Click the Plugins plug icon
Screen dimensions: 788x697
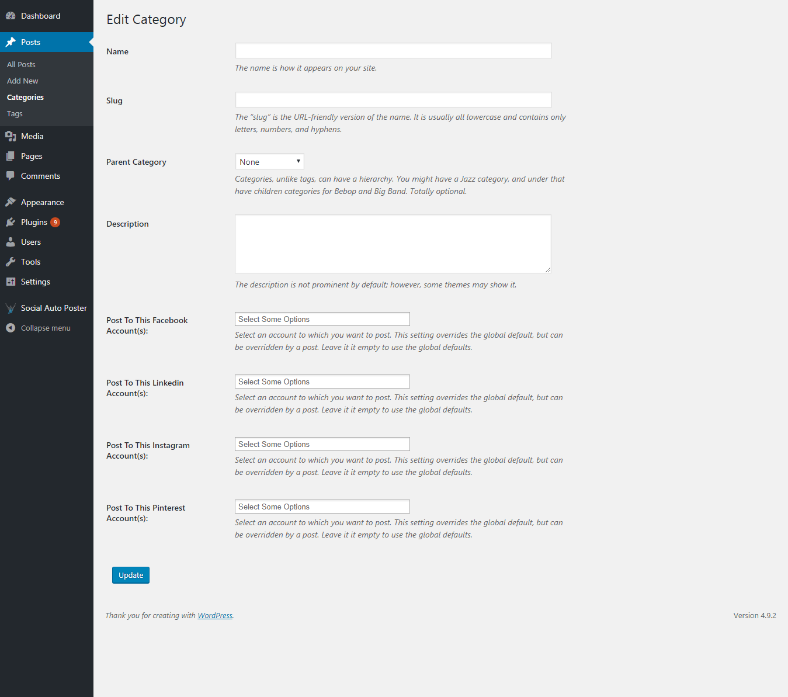click(x=11, y=222)
